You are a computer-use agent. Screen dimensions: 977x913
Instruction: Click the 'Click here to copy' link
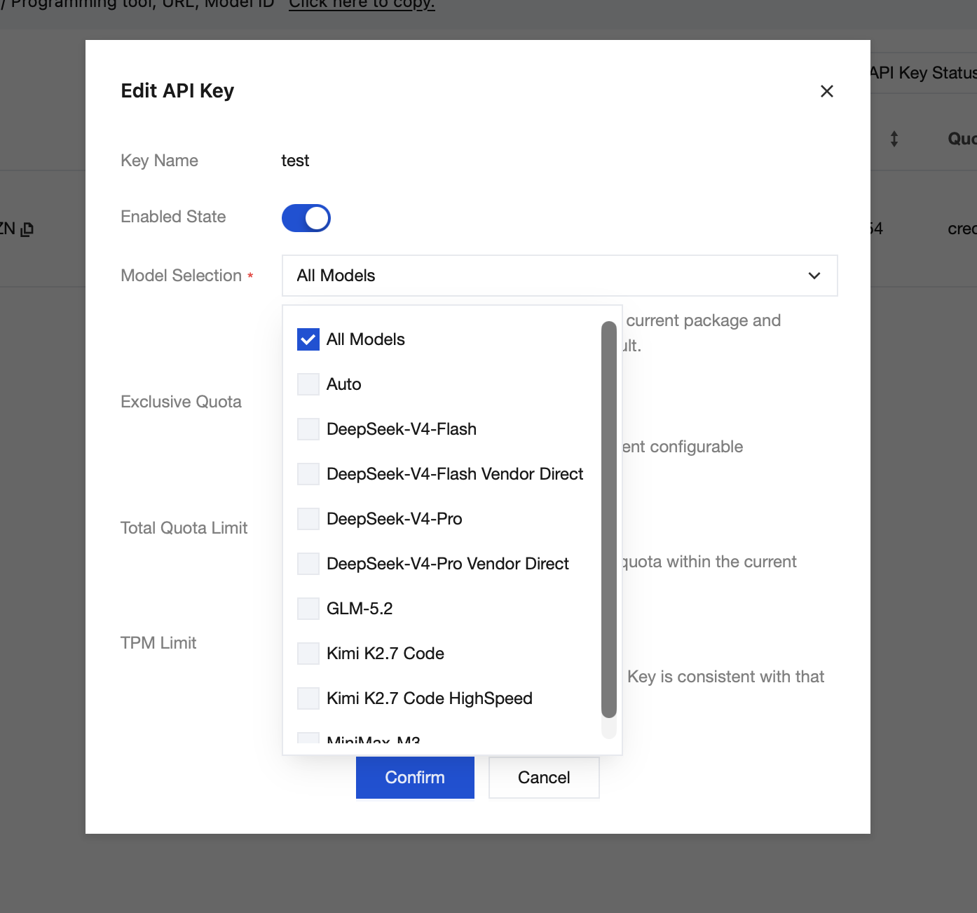click(x=362, y=4)
